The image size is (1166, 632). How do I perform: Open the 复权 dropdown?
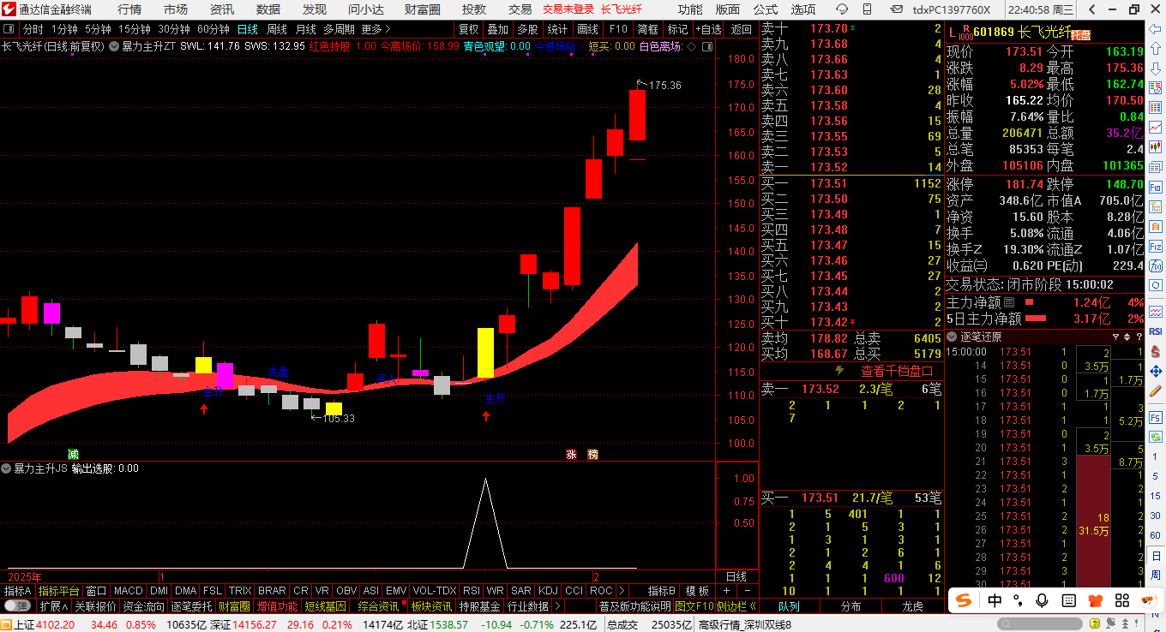[469, 29]
